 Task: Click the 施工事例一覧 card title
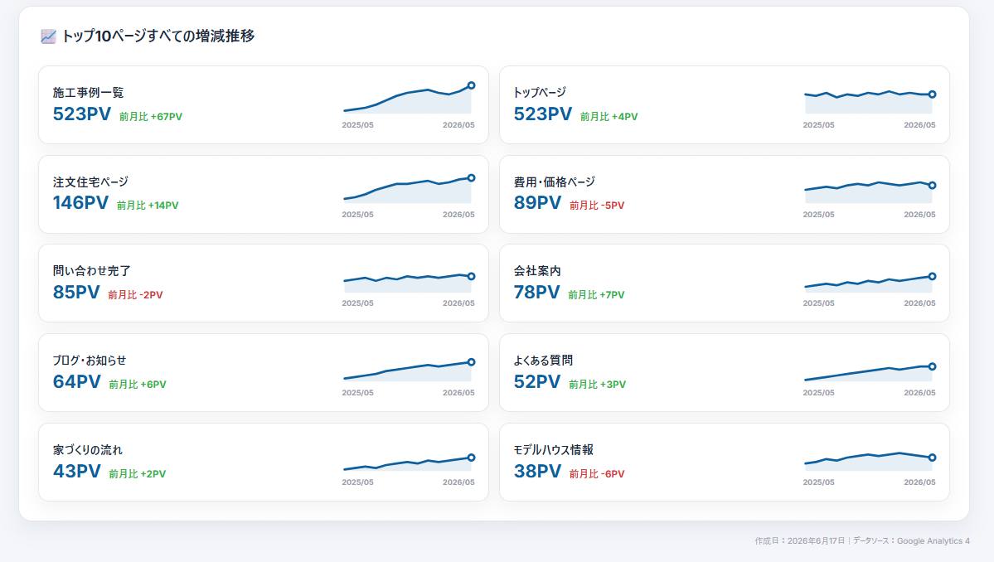[x=88, y=93]
